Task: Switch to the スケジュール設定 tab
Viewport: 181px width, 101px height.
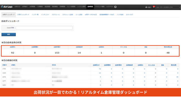Action: point(68,15)
